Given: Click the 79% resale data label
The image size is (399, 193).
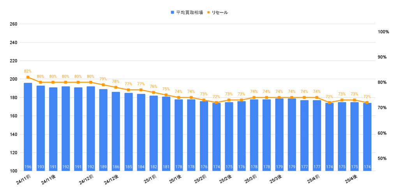Looking at the screenshot, I should tap(103, 79).
